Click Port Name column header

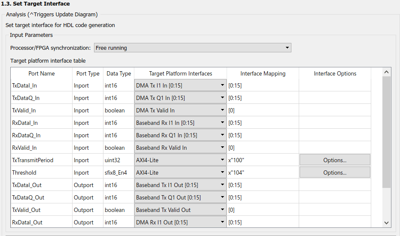(42, 73)
